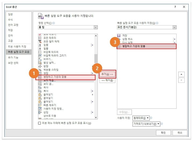Click the 발생 날짜... calendar icon
This screenshot has height=141, width=193.
click(40, 63)
